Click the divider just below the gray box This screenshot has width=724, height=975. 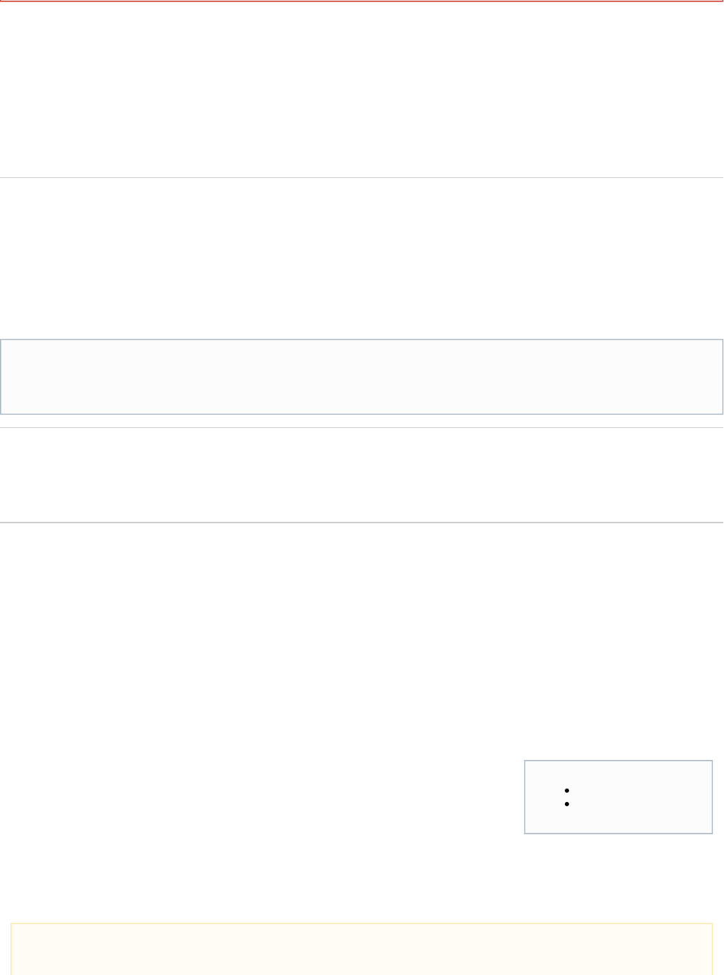362,428
